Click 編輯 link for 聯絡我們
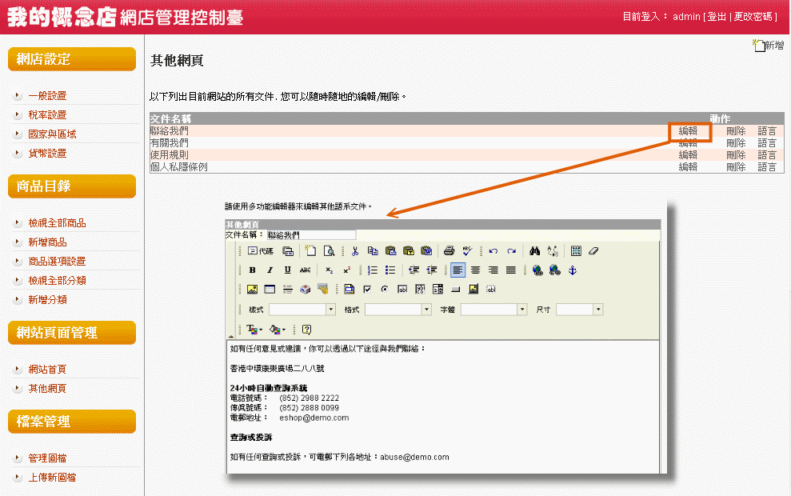The width and height of the screenshot is (791, 496). pyautogui.click(x=688, y=130)
